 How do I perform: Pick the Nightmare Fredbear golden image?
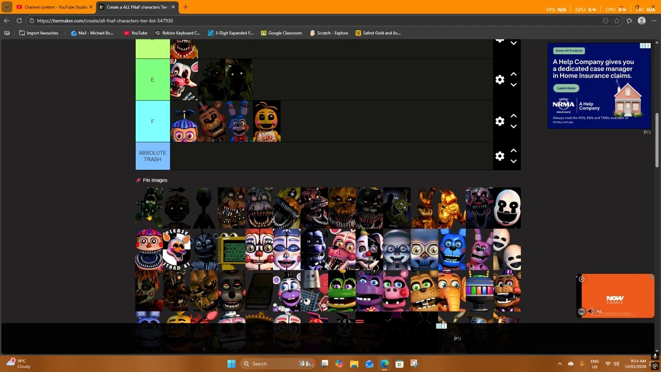342,208
